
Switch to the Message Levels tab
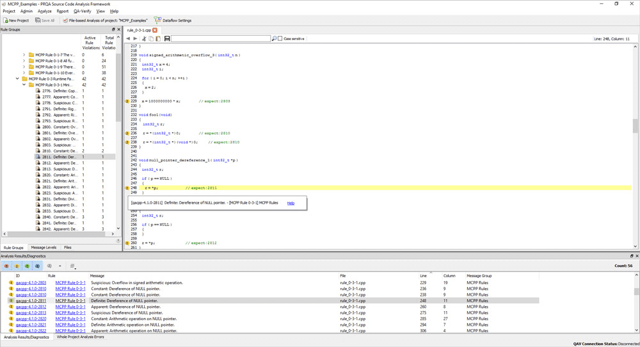click(44, 247)
